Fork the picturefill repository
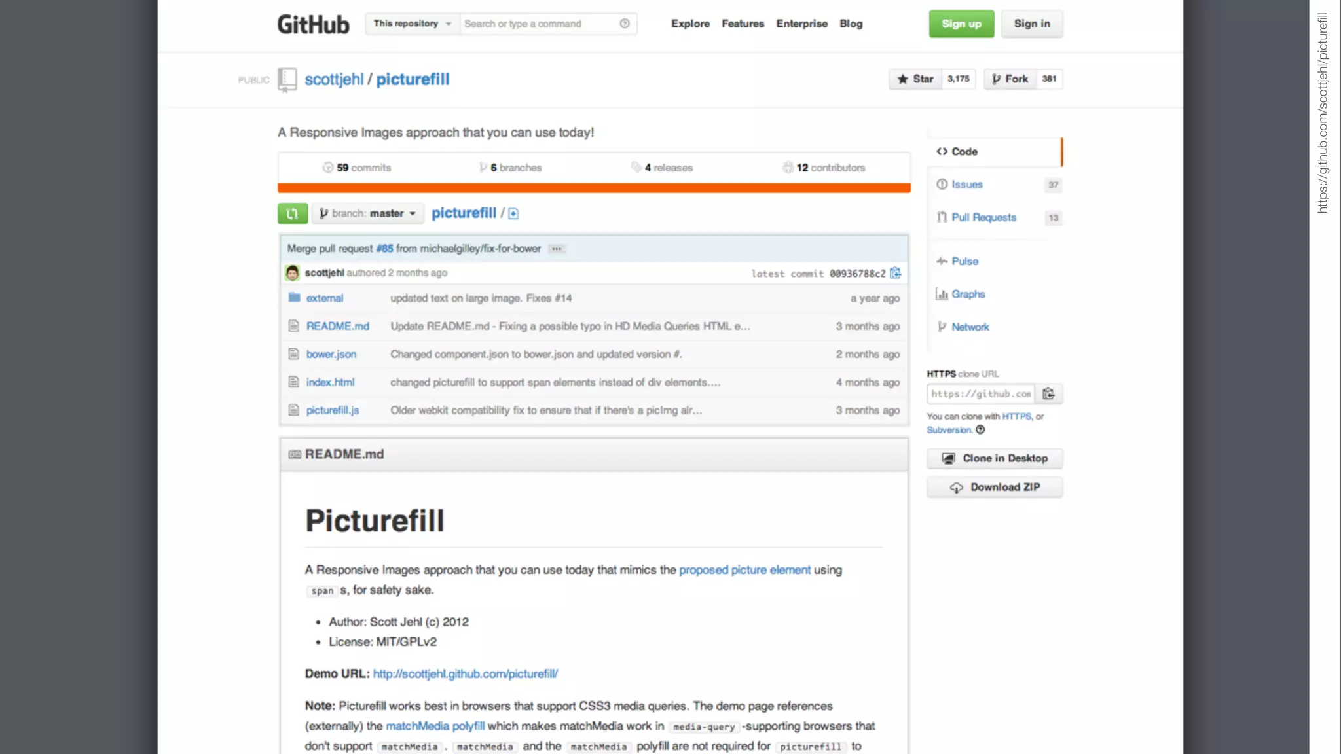Image resolution: width=1341 pixels, height=754 pixels. pos(1010,79)
